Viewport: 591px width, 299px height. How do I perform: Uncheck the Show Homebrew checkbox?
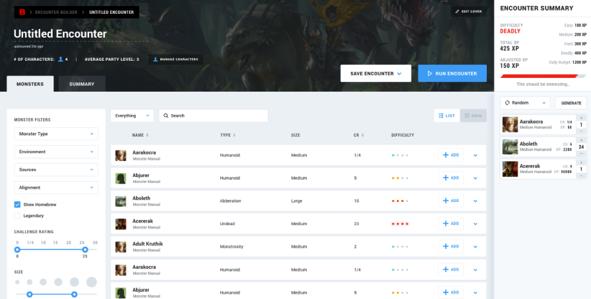tap(17, 205)
